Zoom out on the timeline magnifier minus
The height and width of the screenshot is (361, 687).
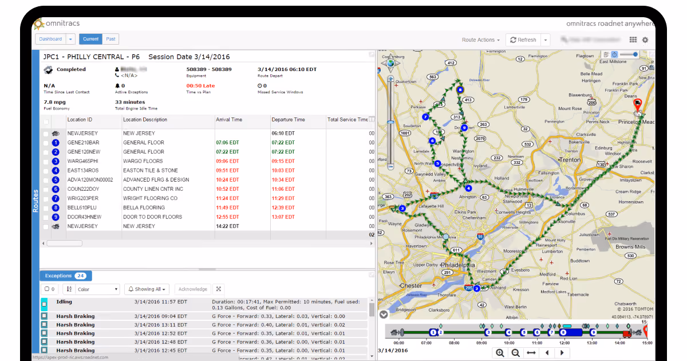515,353
